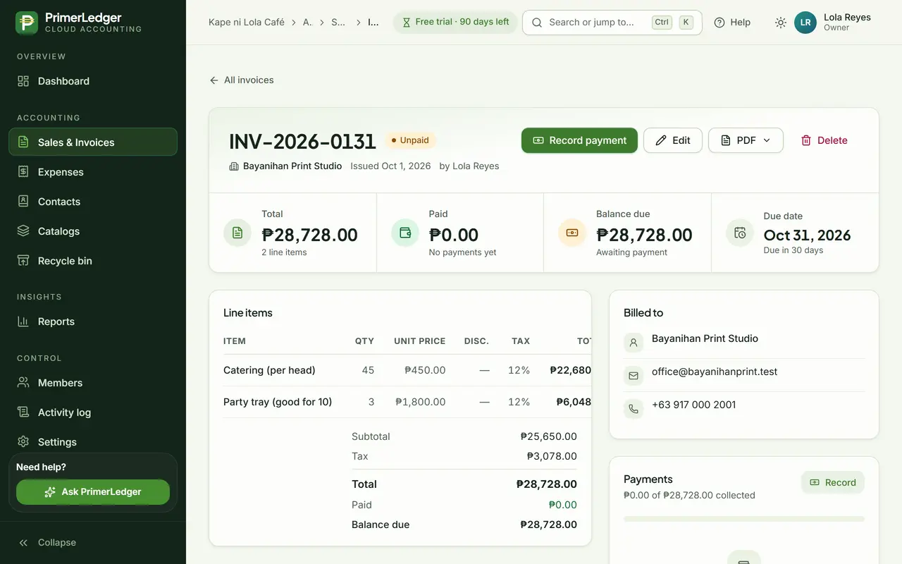Select Sales & Invoices in the sidebar
Image resolution: width=902 pixels, height=564 pixels.
(x=93, y=142)
